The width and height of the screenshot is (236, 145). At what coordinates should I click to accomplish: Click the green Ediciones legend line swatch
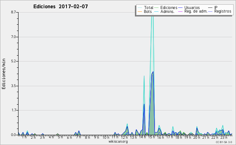pos(156,8)
